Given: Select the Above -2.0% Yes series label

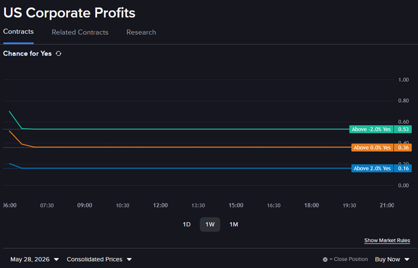Looking at the screenshot, I should click(x=371, y=129).
